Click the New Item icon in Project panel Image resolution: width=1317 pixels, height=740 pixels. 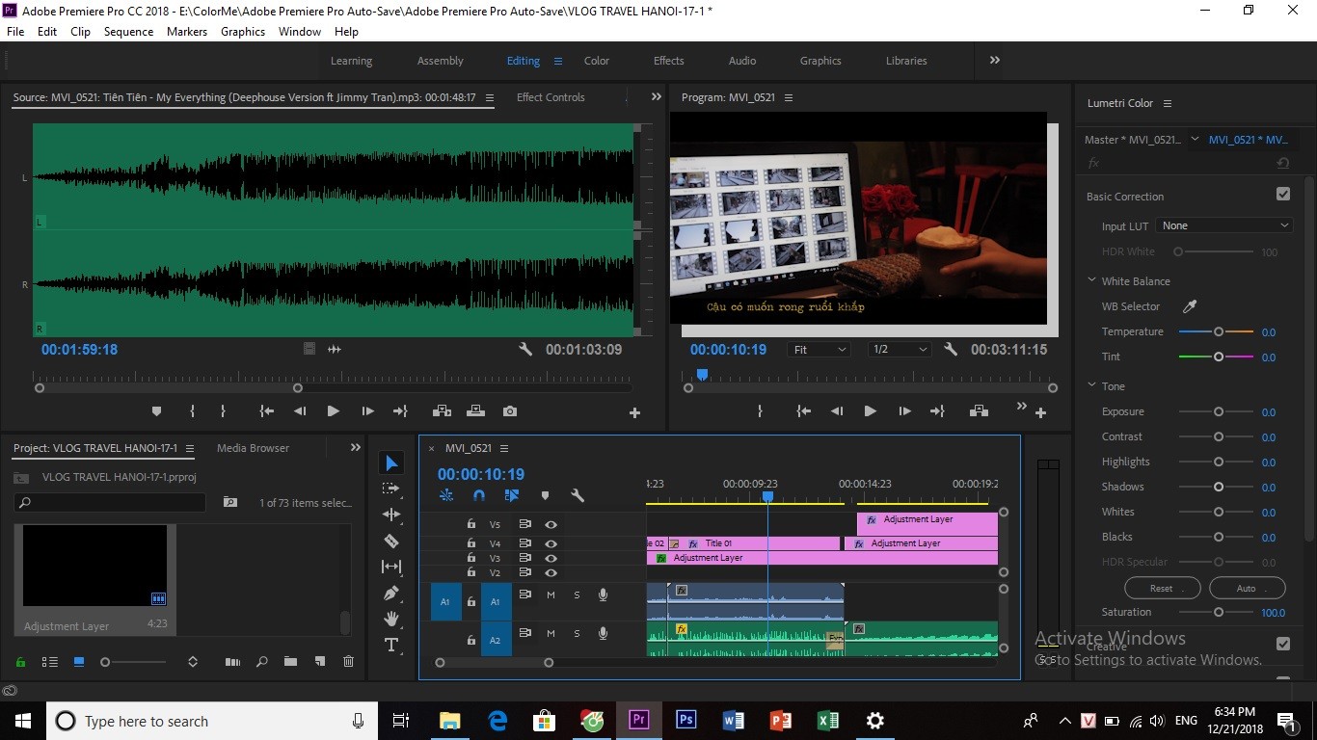click(x=320, y=662)
